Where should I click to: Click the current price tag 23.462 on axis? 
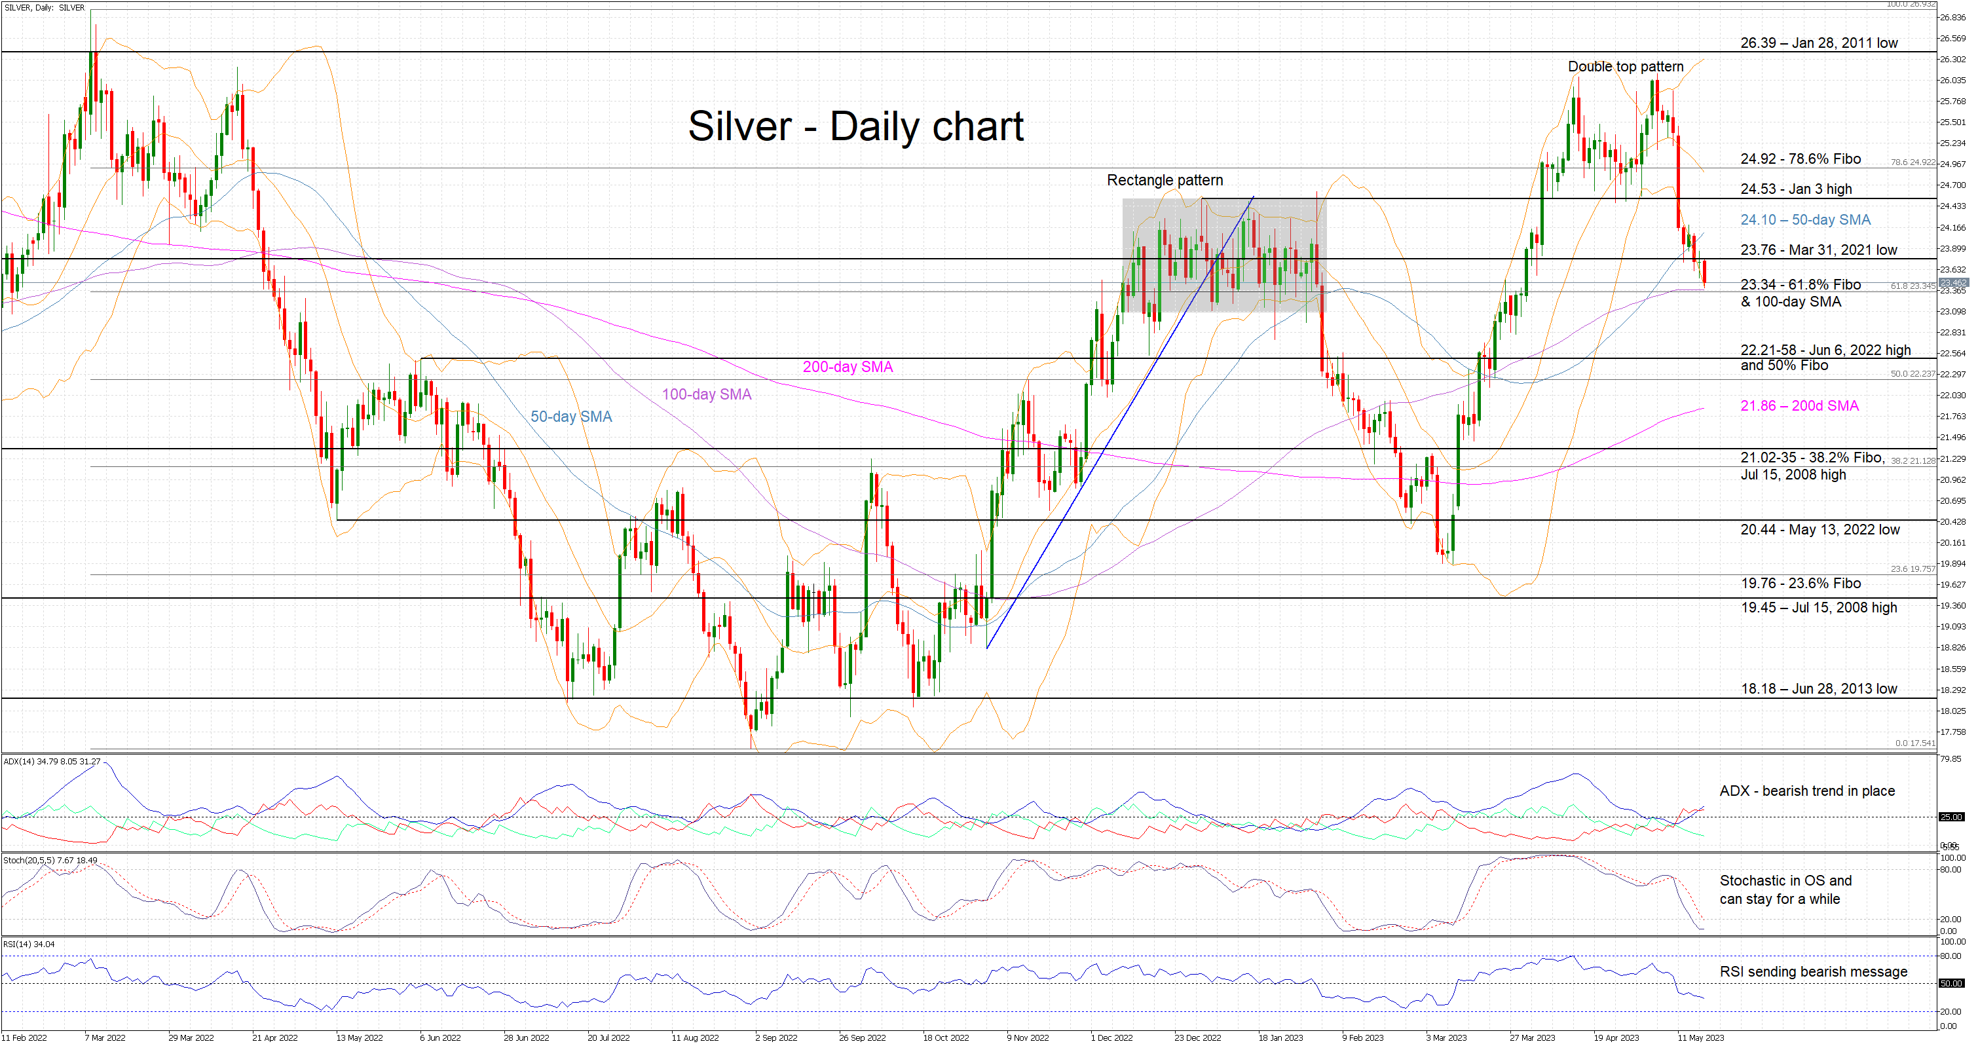pyautogui.click(x=1953, y=282)
